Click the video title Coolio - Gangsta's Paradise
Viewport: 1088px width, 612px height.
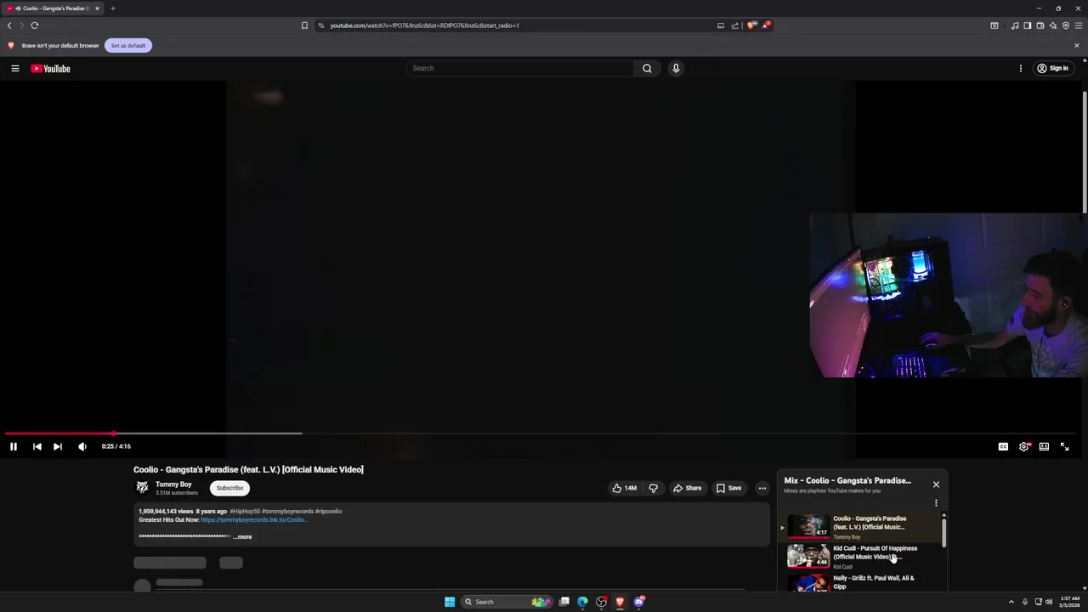point(248,469)
